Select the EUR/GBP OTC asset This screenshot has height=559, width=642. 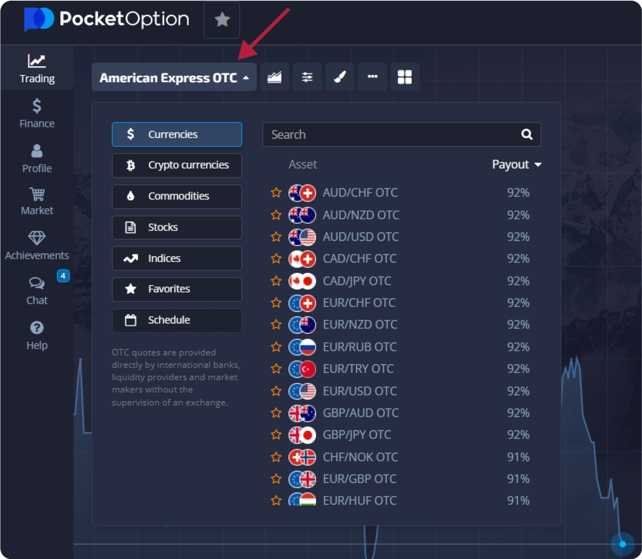point(402,479)
